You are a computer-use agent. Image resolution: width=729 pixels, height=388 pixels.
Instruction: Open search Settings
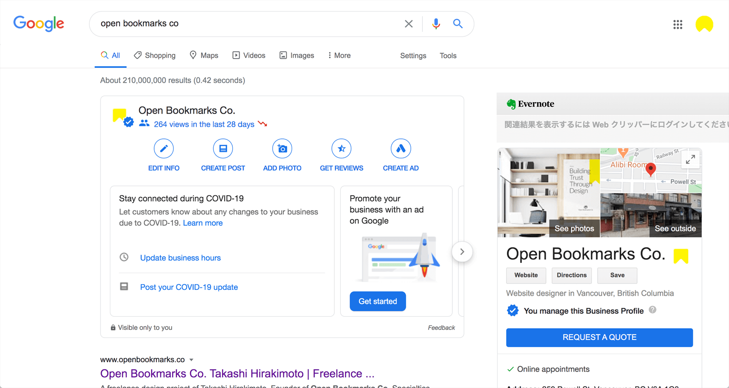tap(413, 55)
